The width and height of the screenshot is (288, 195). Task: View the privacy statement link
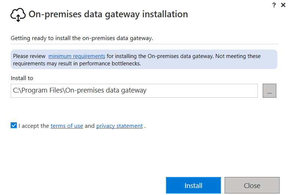[x=119, y=126]
